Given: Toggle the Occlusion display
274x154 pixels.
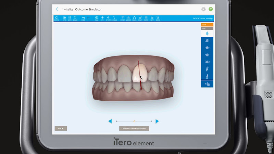Looking at the screenshot, I should pyautogui.click(x=114, y=17).
